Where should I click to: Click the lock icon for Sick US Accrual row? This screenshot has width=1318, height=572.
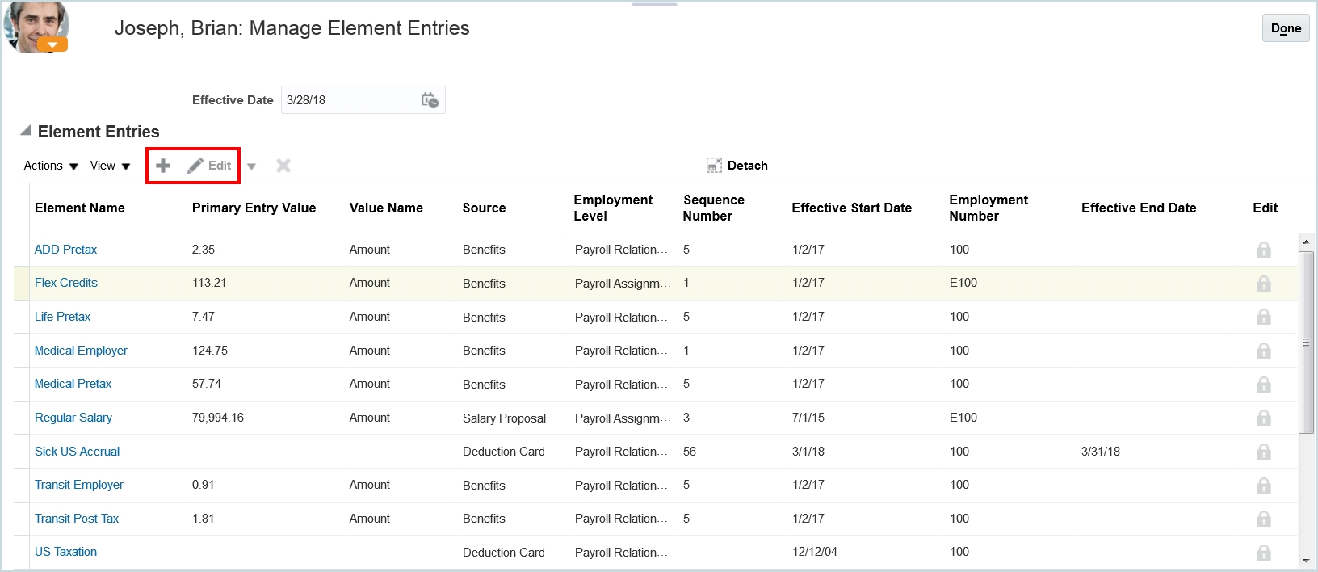click(1263, 452)
